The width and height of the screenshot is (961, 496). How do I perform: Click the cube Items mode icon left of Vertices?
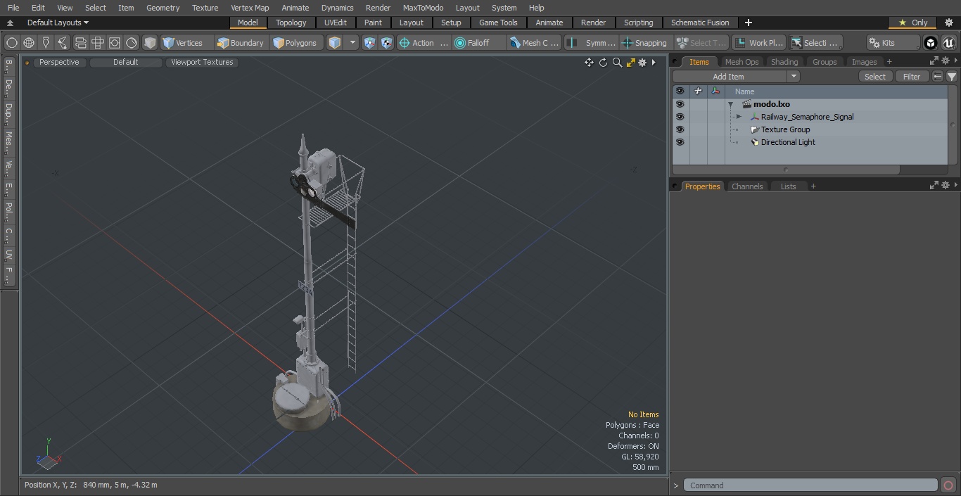150,43
